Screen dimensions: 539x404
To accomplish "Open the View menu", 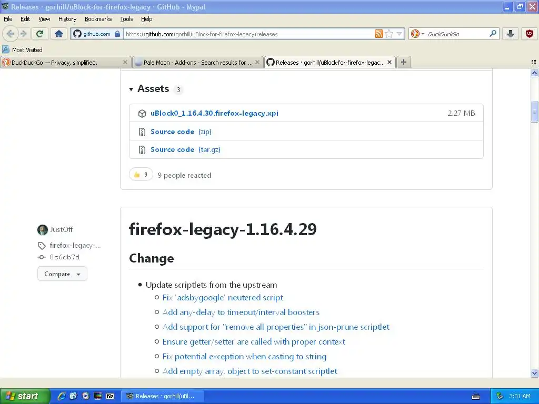I will click(44, 19).
